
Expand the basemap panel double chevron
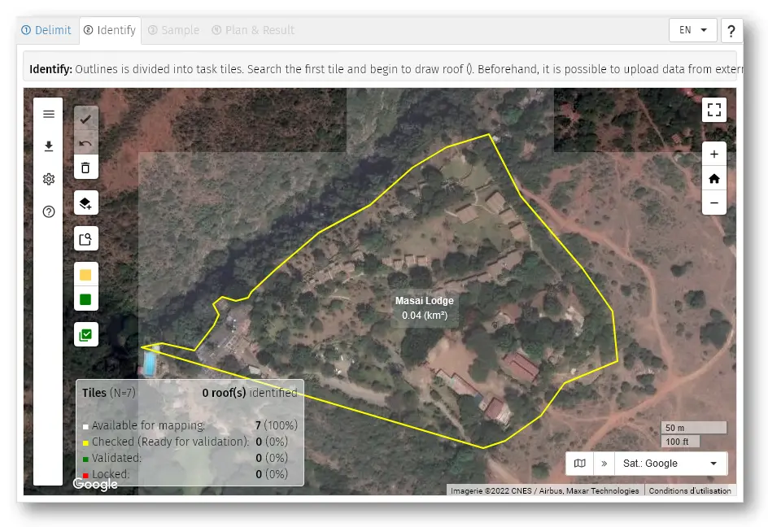604,463
